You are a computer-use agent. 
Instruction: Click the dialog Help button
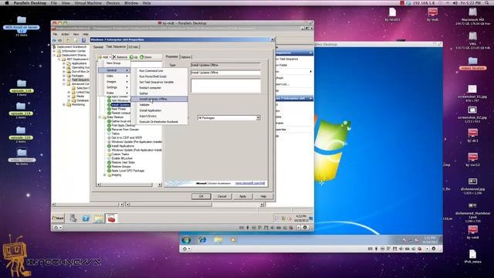pos(263,196)
